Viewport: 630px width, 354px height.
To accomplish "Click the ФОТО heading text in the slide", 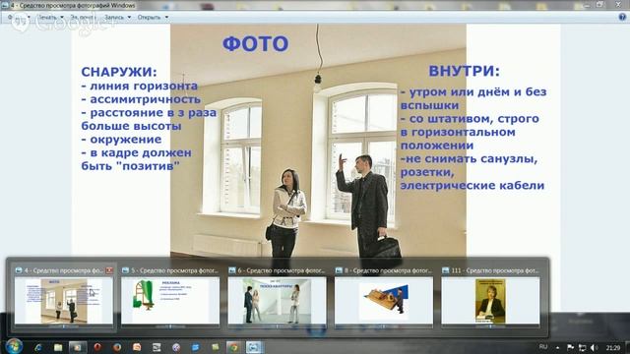I will [x=256, y=43].
